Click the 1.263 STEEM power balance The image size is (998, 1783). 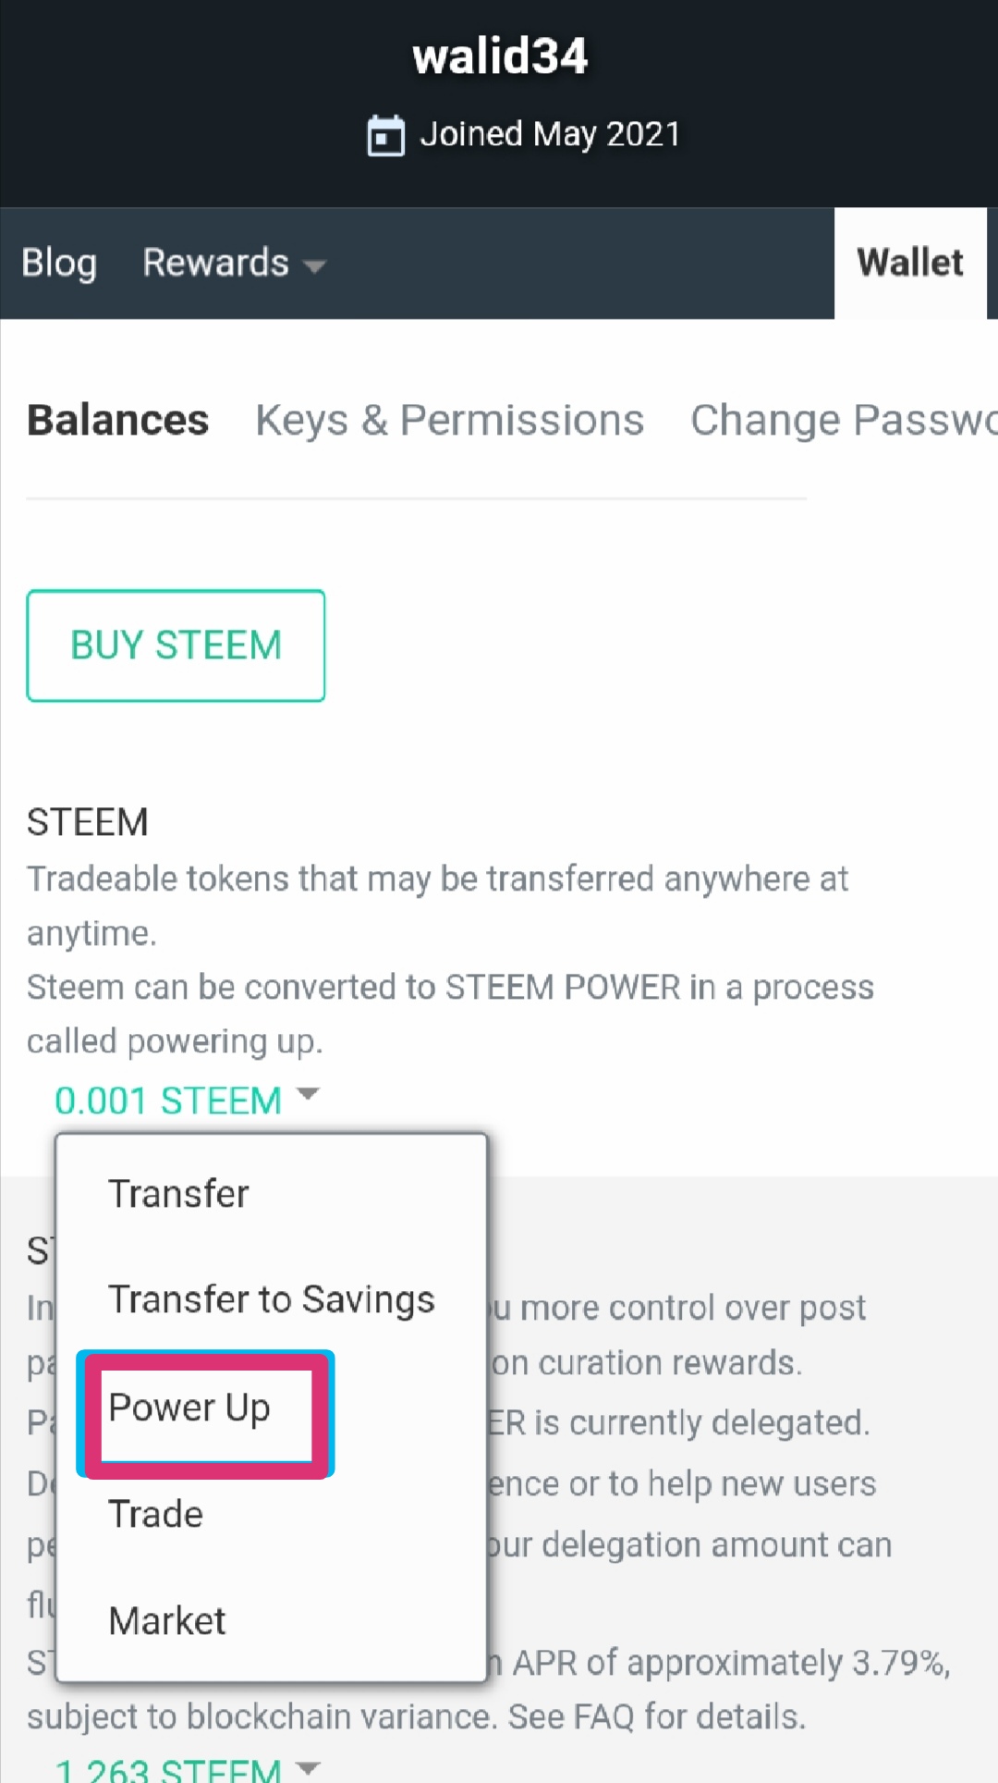[x=168, y=1768]
